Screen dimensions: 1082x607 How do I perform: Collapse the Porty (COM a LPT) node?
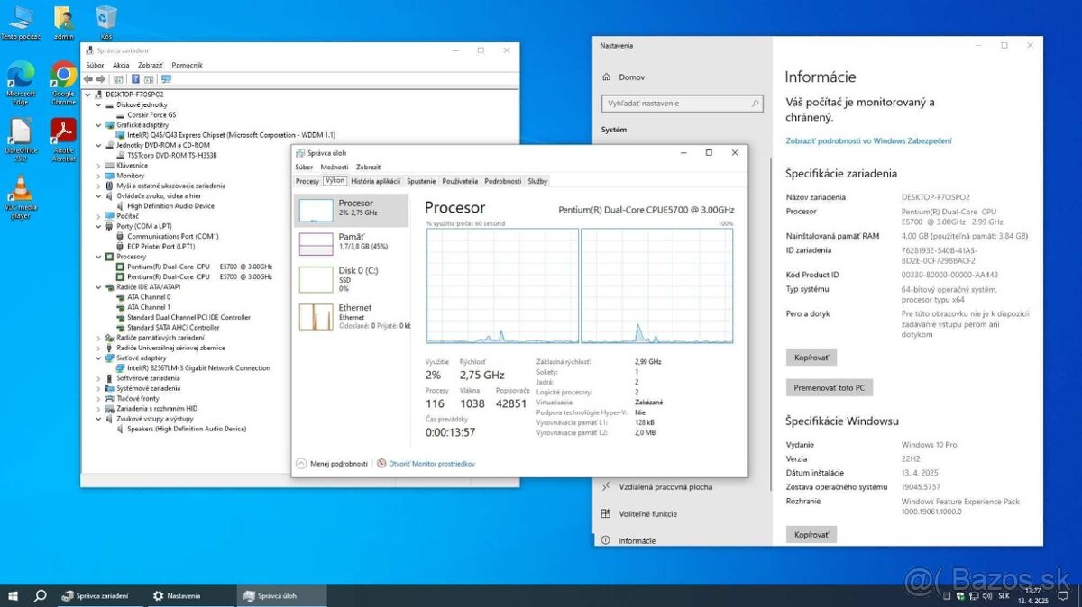coord(99,225)
